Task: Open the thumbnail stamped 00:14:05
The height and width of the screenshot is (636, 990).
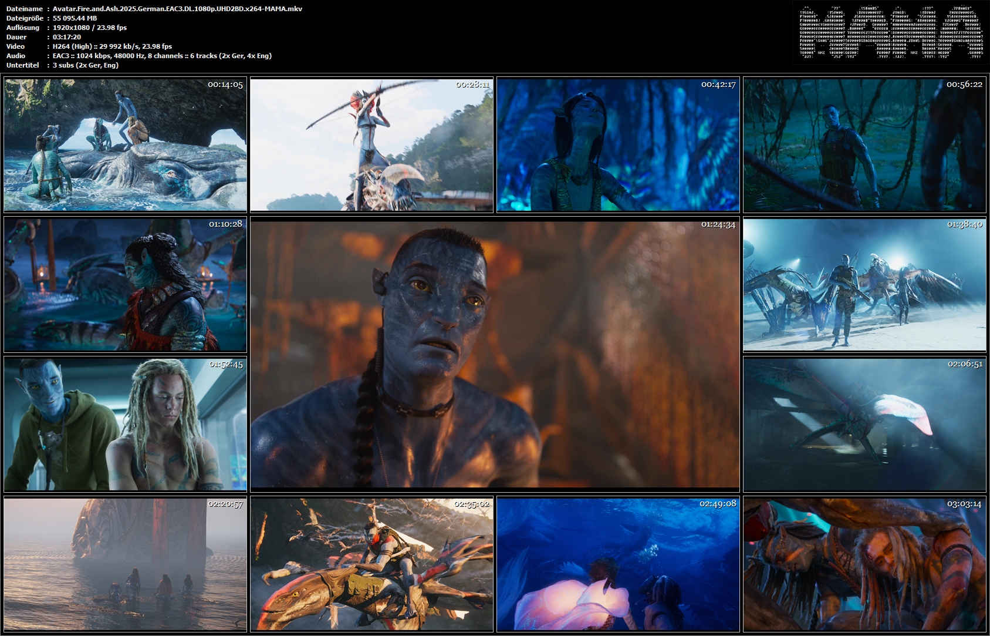Action: coord(125,144)
